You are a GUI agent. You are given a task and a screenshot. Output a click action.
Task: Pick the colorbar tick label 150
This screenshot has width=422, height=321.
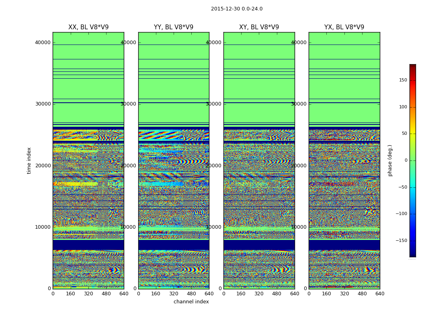[402, 80]
